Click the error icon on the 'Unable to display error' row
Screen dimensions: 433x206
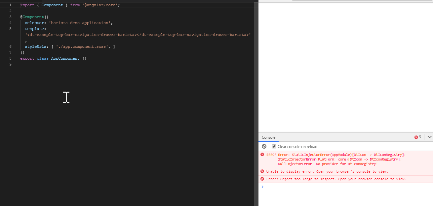coord(262,171)
